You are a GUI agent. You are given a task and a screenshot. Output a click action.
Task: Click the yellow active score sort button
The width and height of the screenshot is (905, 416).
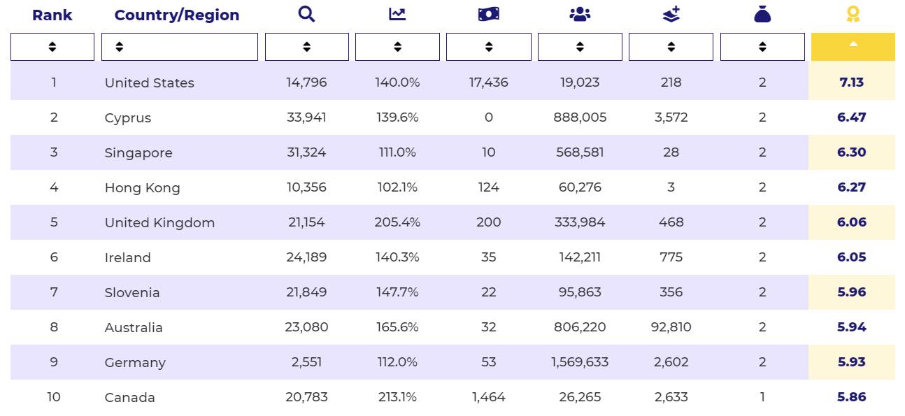tap(853, 46)
